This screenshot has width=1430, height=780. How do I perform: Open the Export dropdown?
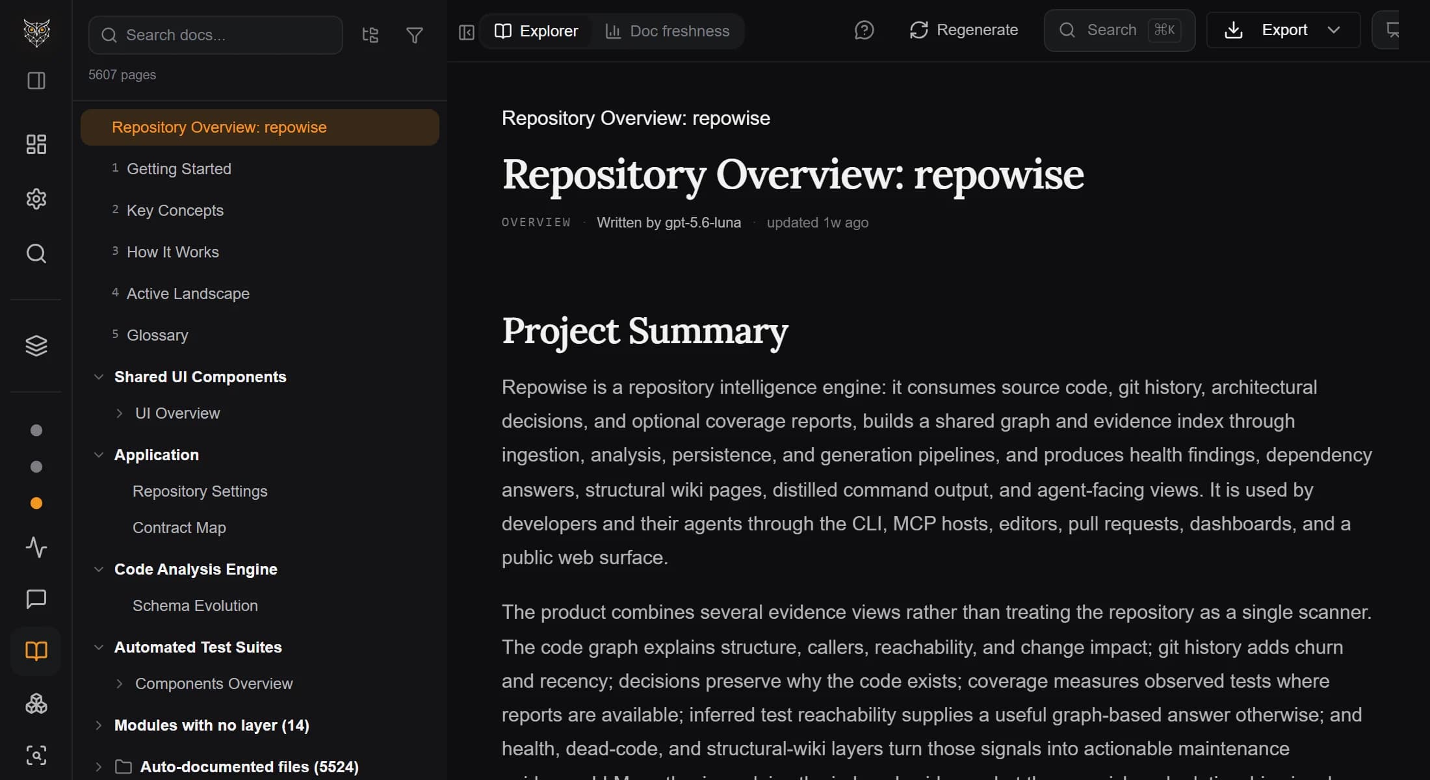click(1283, 30)
